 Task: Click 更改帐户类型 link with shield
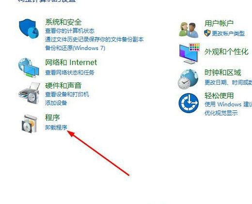pyautogui.click(x=224, y=33)
